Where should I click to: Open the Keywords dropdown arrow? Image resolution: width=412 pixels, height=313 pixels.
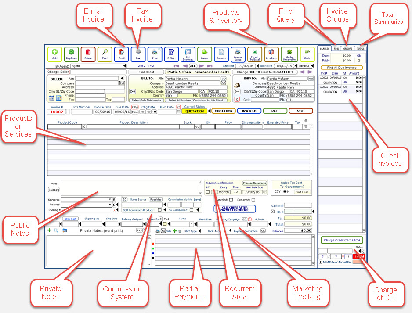coord(110,200)
